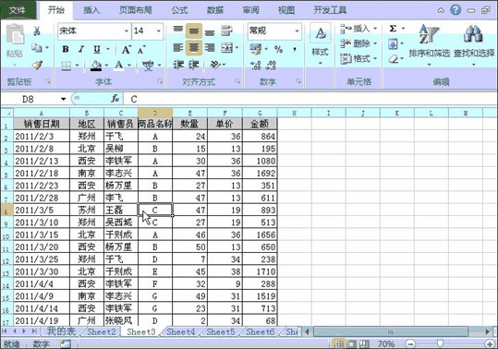Viewport: 498px width, 349px height.
Task: Click the horizontal scrollbar thumb
Action: coord(391,331)
